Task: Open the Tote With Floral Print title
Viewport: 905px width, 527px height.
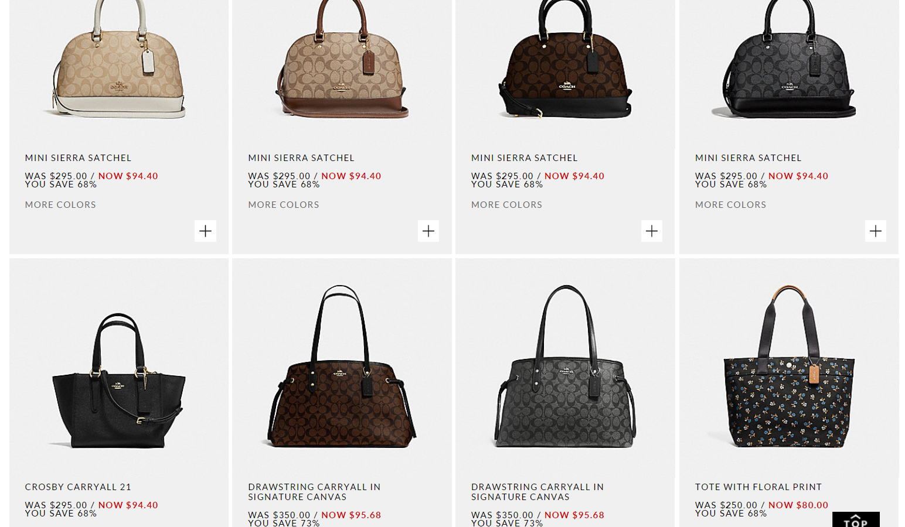Action: 758,487
